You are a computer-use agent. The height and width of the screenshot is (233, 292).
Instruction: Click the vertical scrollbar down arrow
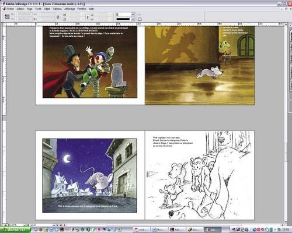click(x=286, y=221)
